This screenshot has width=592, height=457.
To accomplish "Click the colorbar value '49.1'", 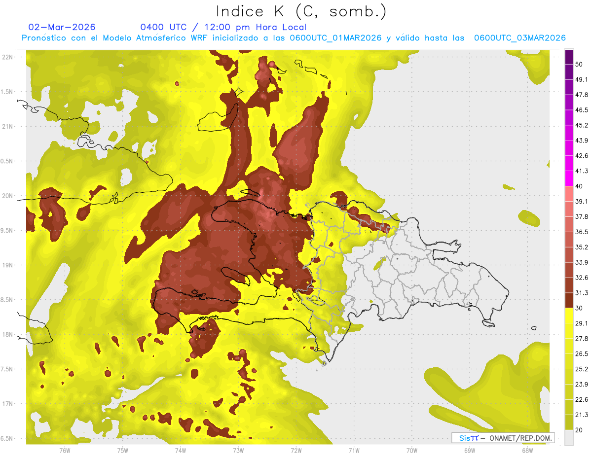I will click(x=582, y=79).
